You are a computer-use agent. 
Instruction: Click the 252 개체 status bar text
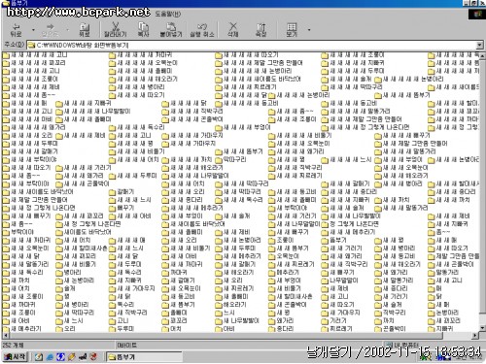coord(13,345)
